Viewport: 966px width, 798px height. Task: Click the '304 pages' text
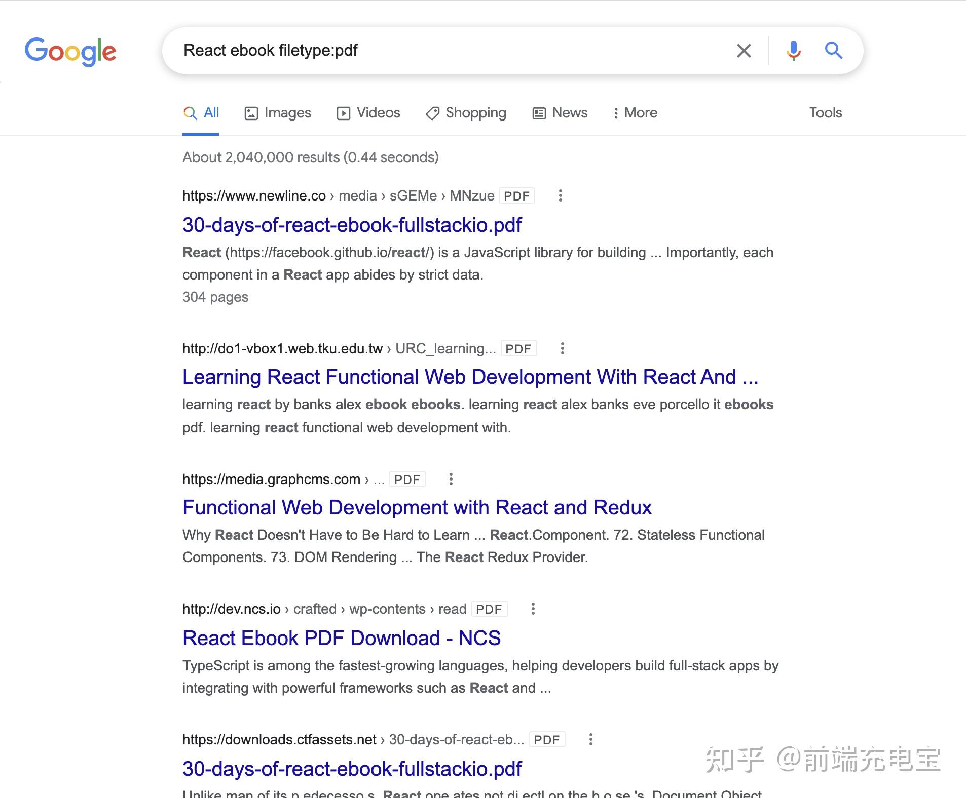click(x=215, y=297)
